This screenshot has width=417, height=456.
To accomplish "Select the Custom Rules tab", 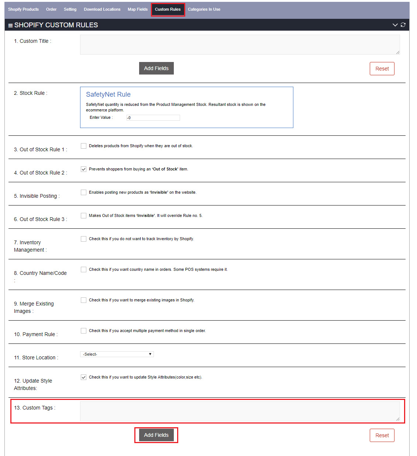I will (x=168, y=9).
